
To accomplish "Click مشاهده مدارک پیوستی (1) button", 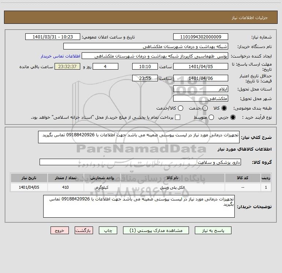I will click(x=156, y=230).
